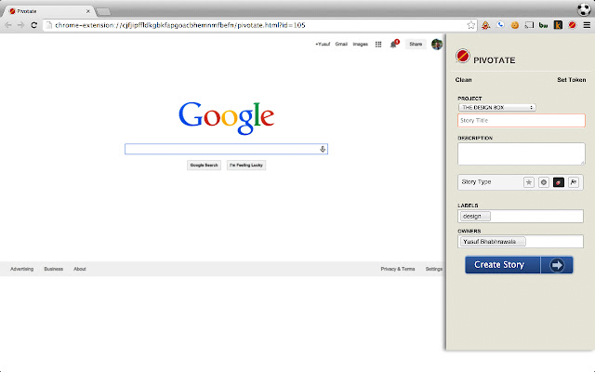This screenshot has width=595, height=372.
Task: Click the +Yusuf link
Action: (323, 44)
